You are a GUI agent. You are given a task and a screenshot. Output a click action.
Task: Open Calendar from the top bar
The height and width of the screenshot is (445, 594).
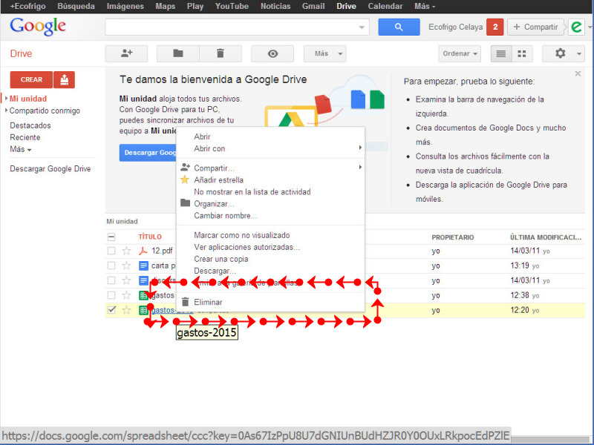385,6
